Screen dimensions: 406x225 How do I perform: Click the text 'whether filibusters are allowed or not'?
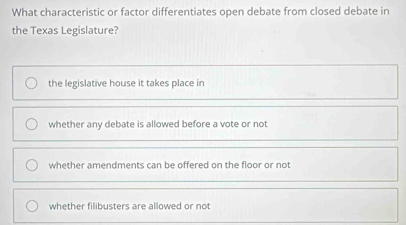(x=130, y=206)
